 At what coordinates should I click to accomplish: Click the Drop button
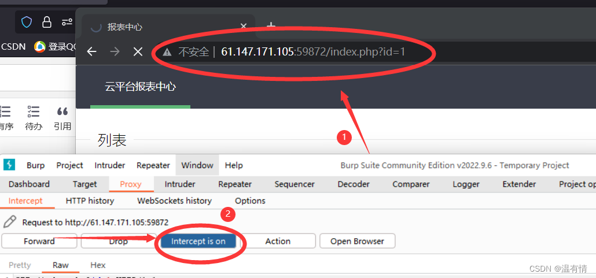119,241
